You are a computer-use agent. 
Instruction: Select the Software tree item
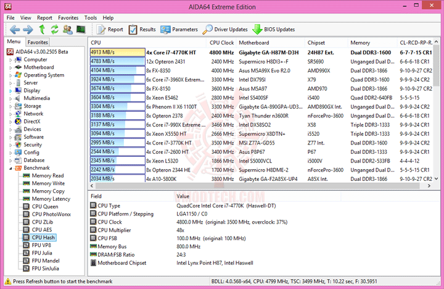tap(34, 136)
